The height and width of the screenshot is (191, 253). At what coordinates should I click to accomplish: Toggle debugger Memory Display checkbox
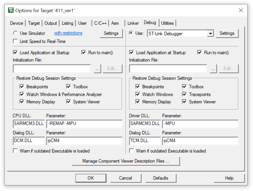click(x=138, y=102)
